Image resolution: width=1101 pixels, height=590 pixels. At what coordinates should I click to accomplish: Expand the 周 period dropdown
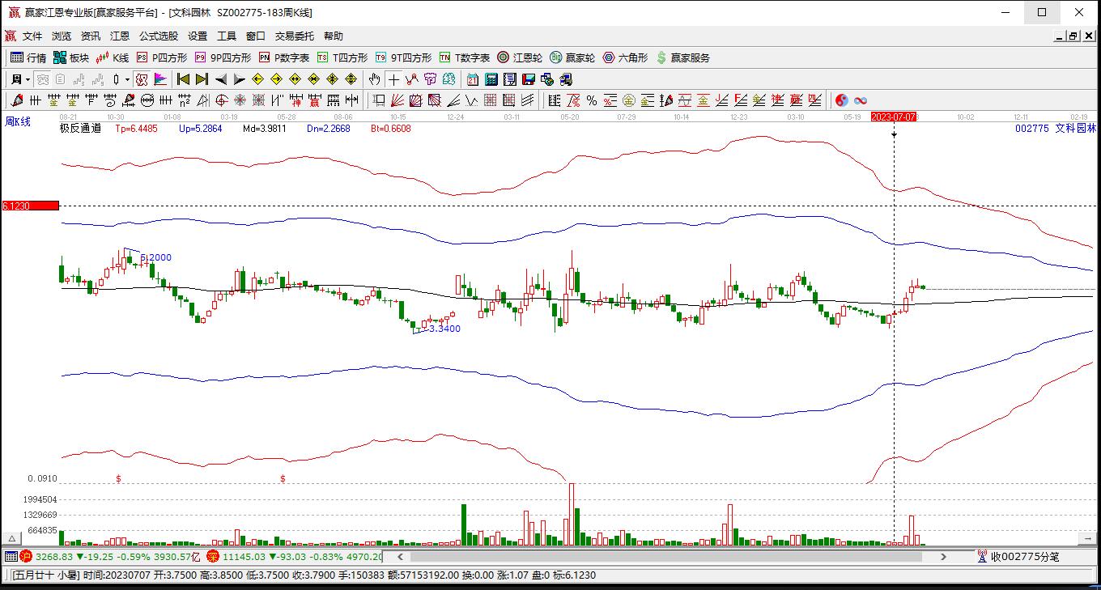(x=19, y=79)
